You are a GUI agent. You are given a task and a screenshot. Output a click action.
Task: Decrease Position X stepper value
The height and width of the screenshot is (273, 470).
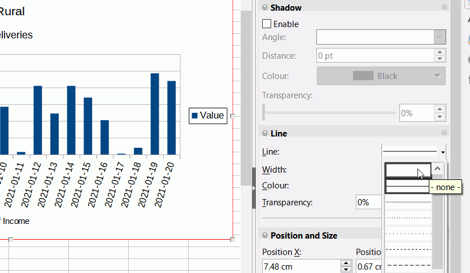click(346, 270)
